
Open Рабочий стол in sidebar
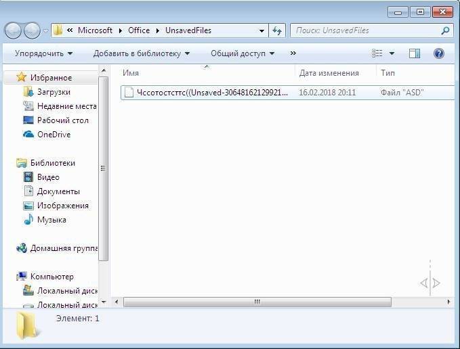(63, 120)
